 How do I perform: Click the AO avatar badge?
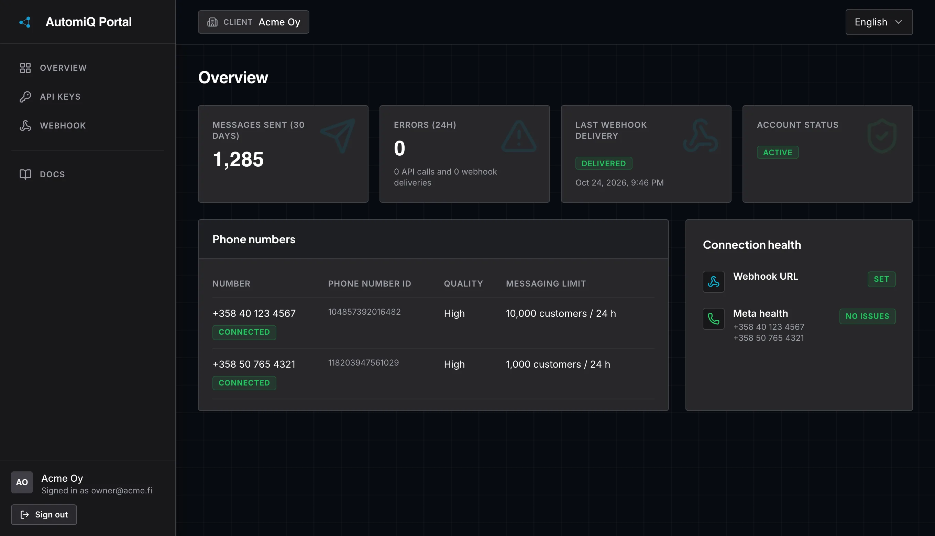(x=22, y=482)
